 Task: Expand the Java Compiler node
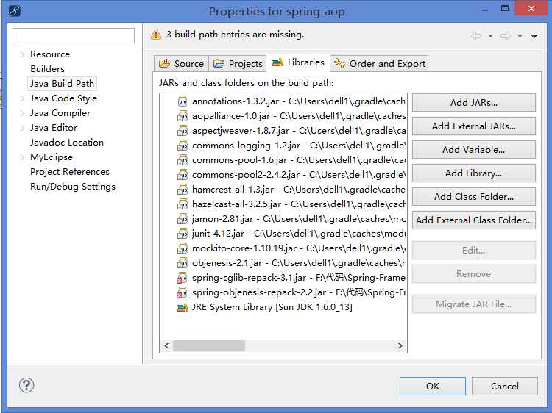(x=22, y=113)
